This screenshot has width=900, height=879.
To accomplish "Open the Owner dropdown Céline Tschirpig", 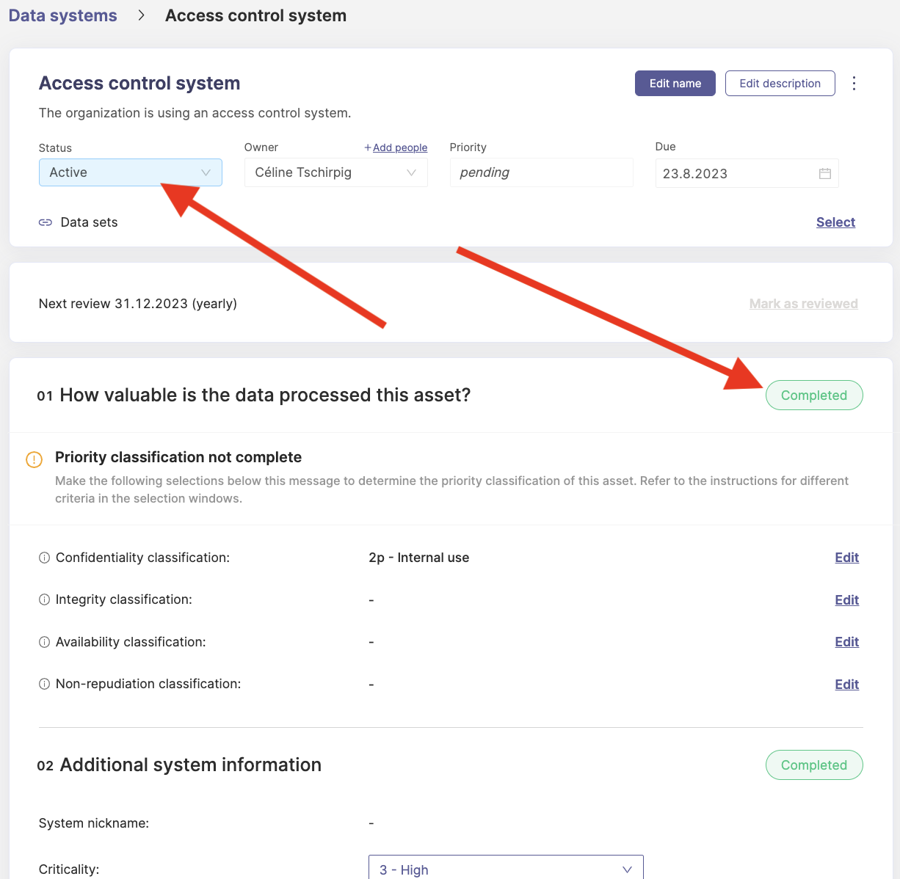I will (x=336, y=172).
